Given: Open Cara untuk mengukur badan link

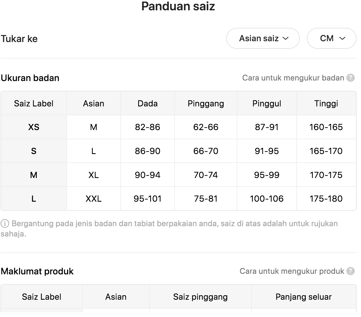Looking at the screenshot, I should pos(293,78).
